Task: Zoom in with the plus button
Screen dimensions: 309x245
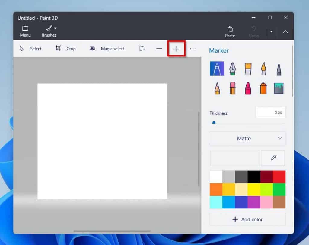Action: 176,49
